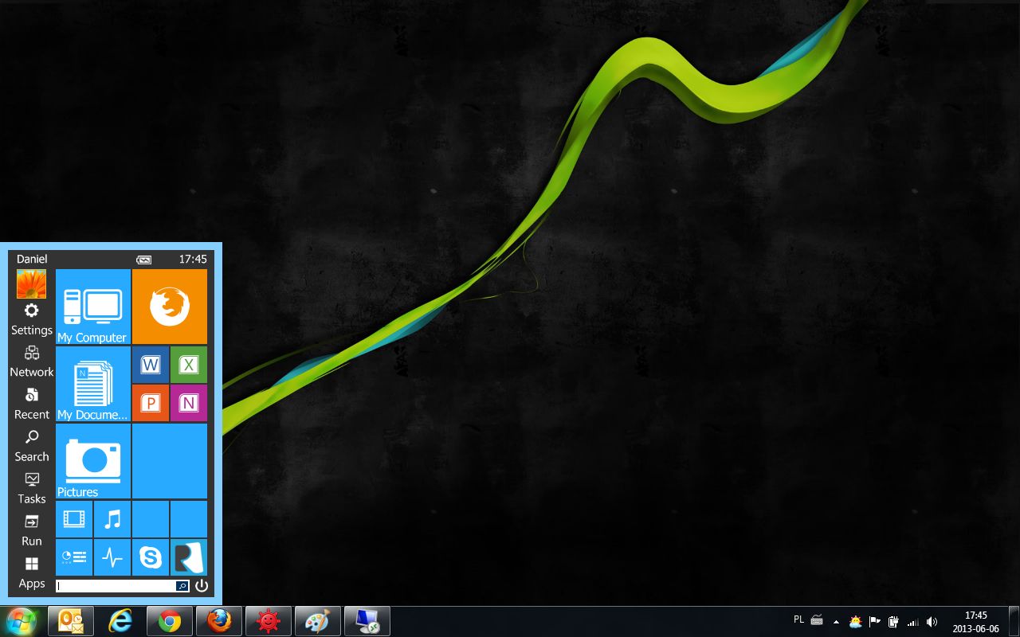This screenshot has width=1020, height=637.
Task: Open the PowerPoint tile
Action: [151, 403]
